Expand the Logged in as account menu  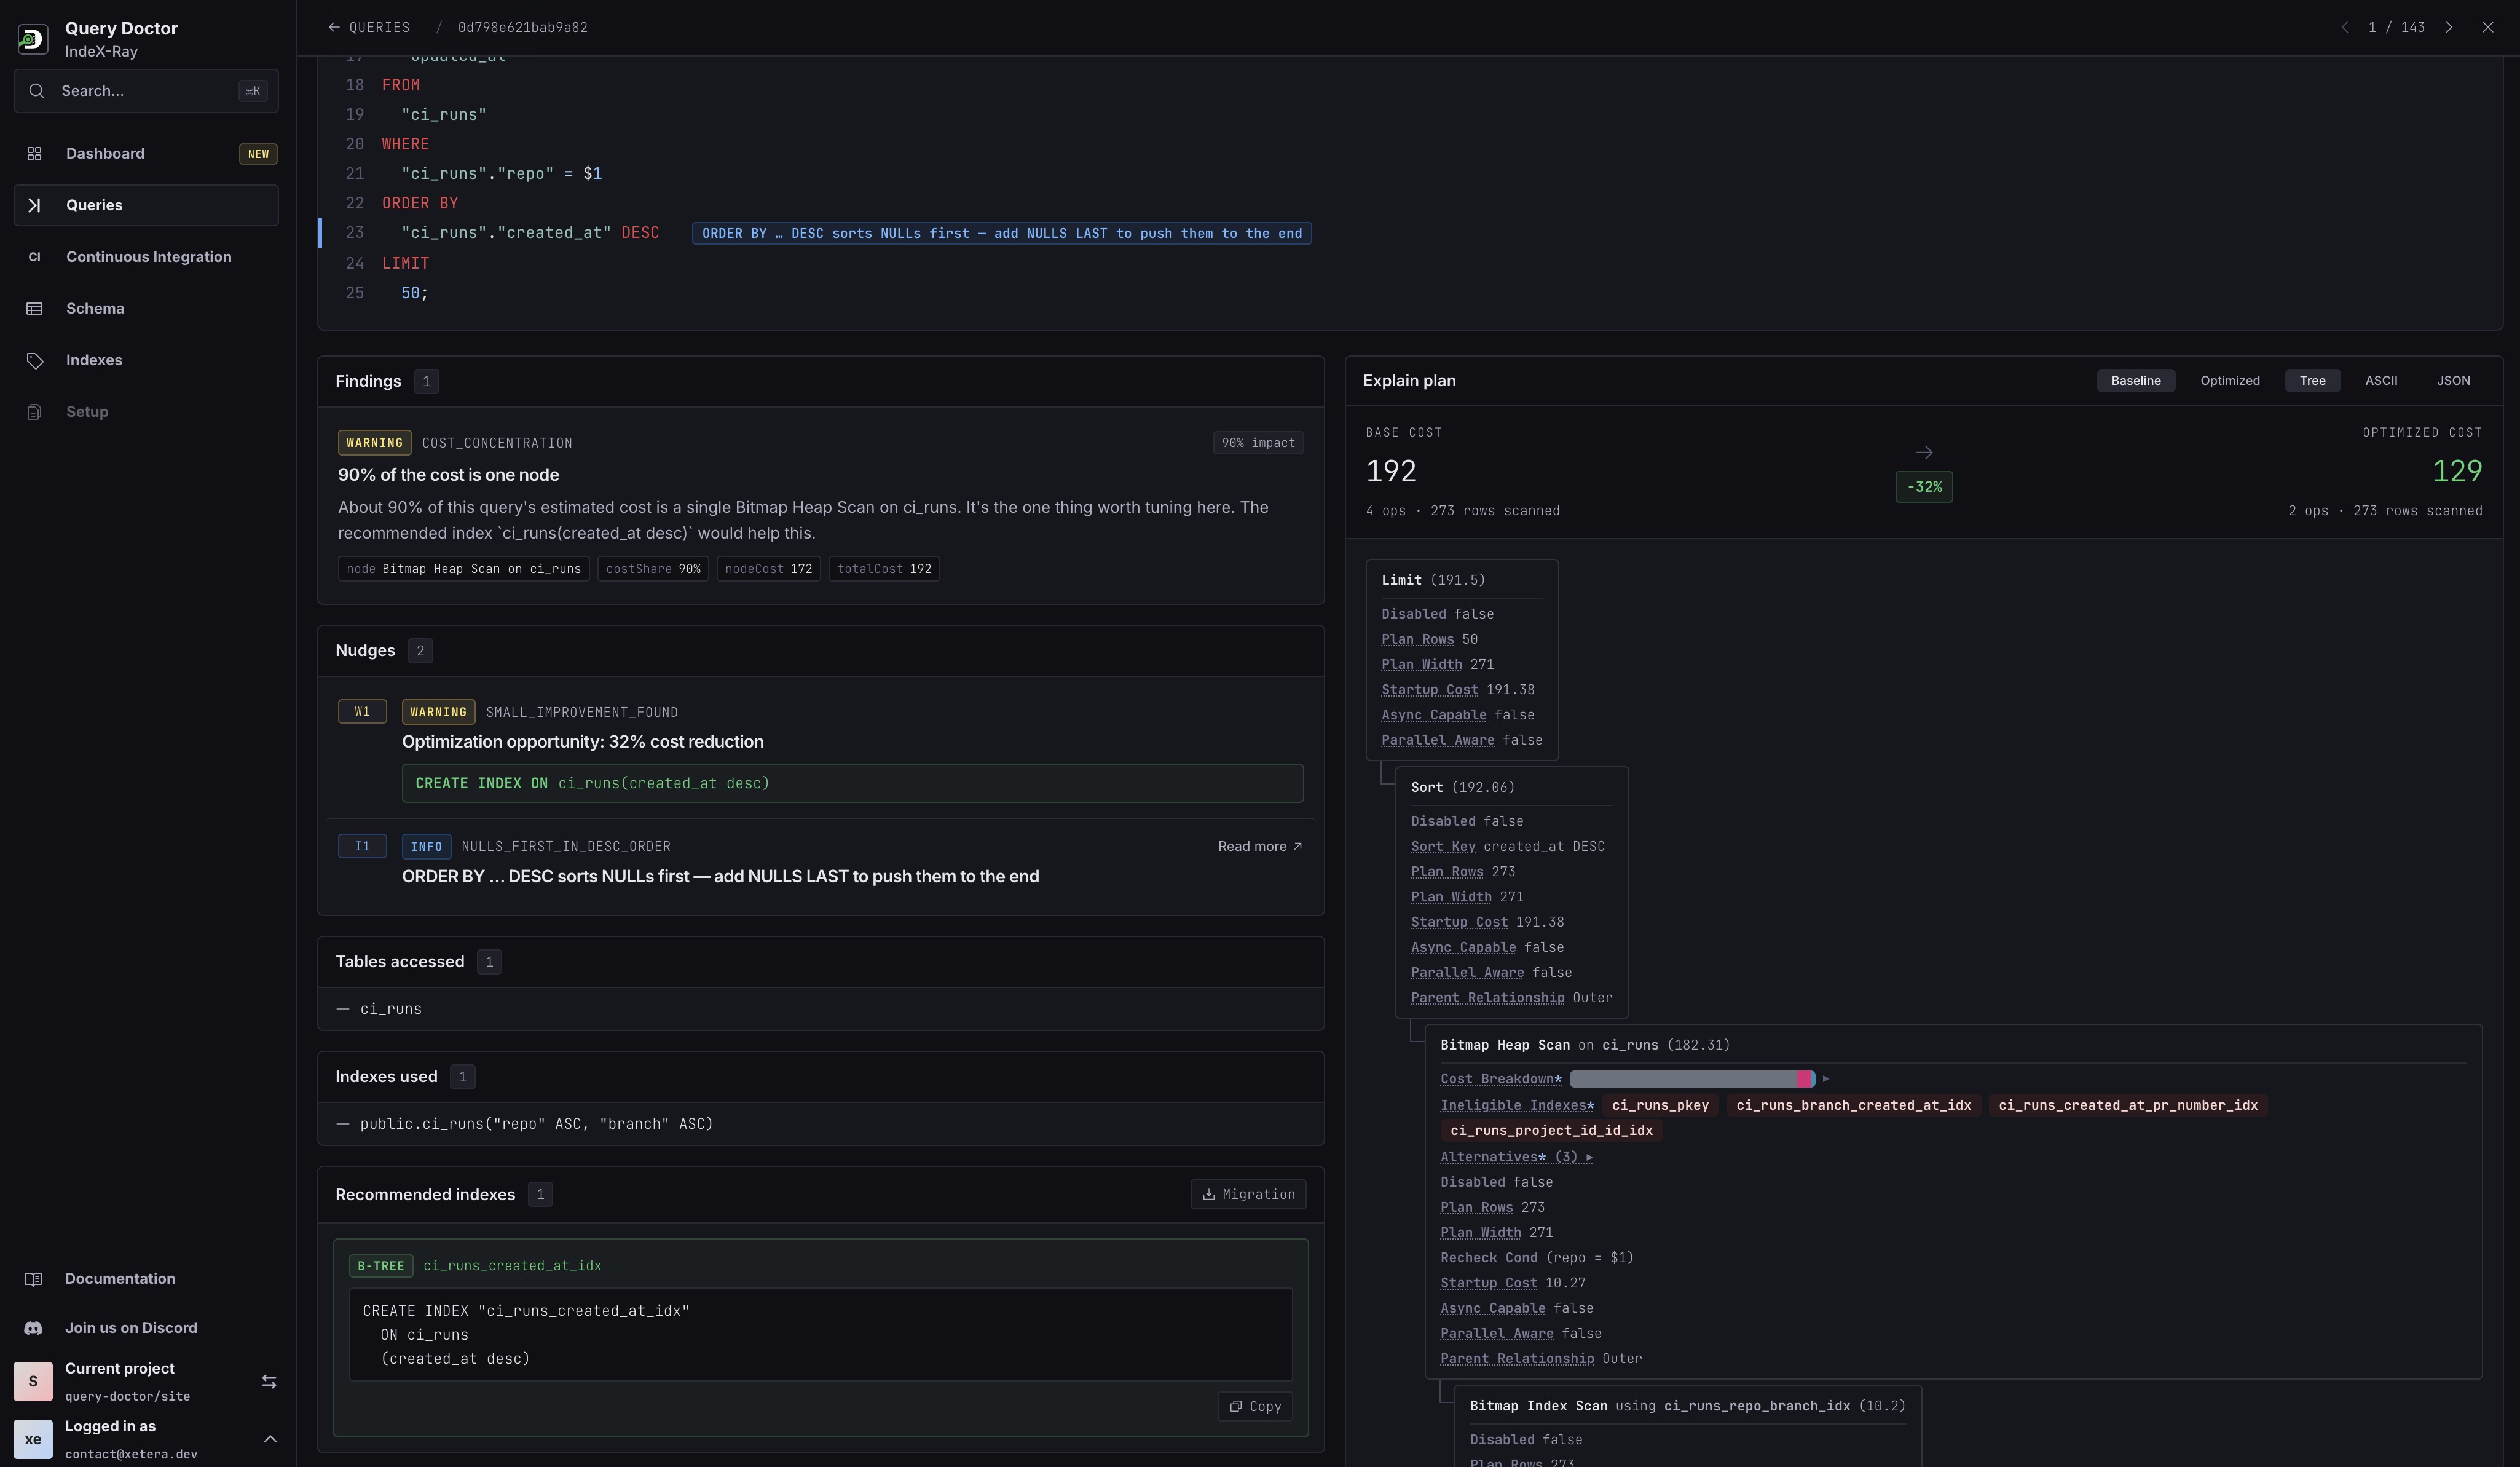(x=269, y=1439)
